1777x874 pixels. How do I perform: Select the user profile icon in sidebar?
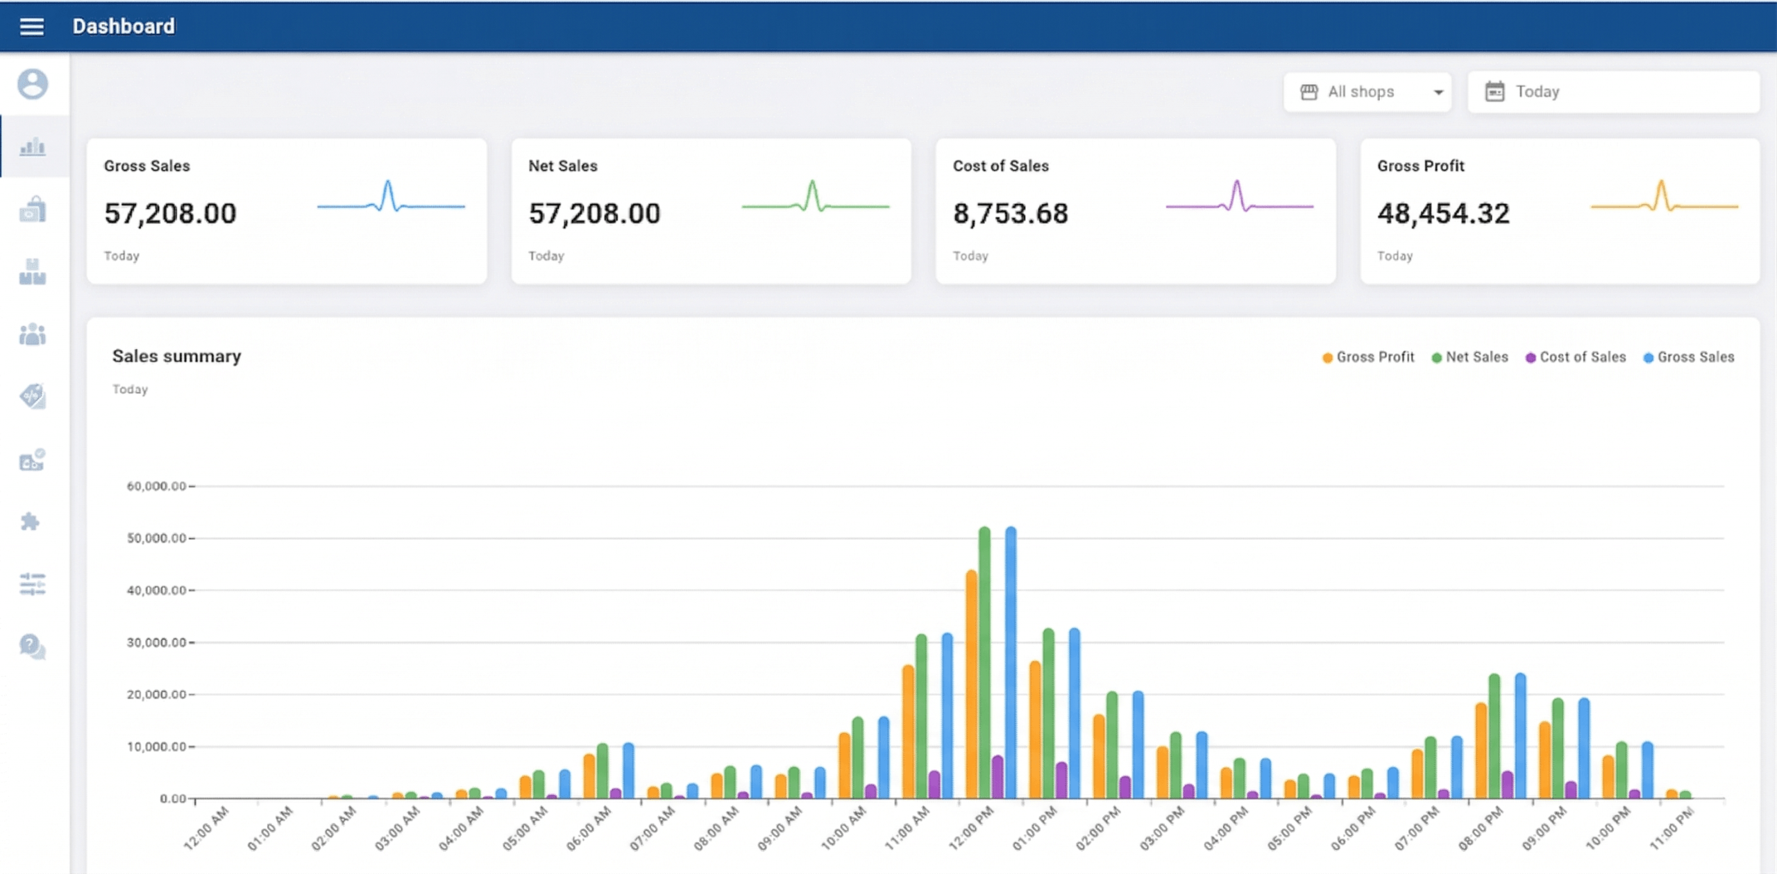[31, 84]
